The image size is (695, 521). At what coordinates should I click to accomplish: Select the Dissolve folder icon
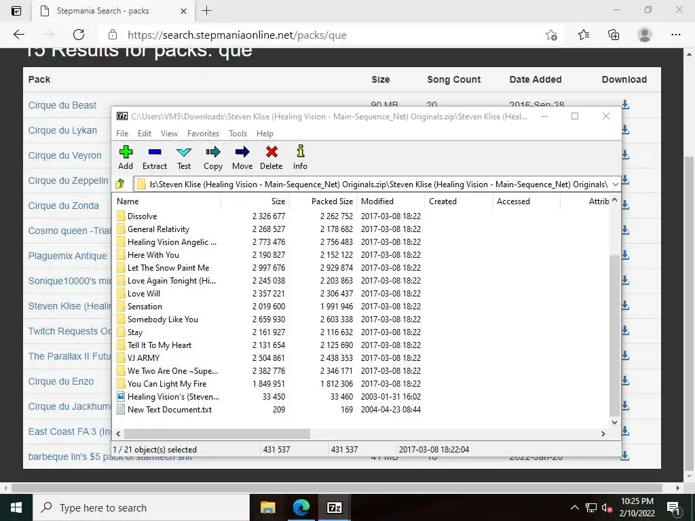121,216
